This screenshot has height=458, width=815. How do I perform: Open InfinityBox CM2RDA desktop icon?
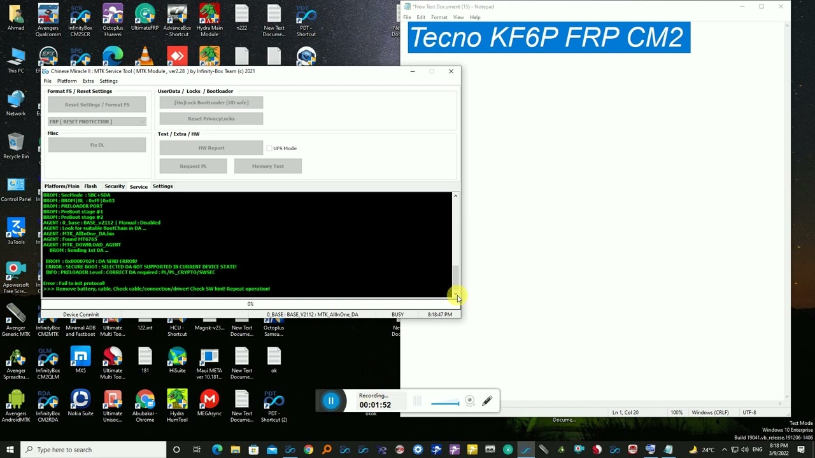point(48,406)
